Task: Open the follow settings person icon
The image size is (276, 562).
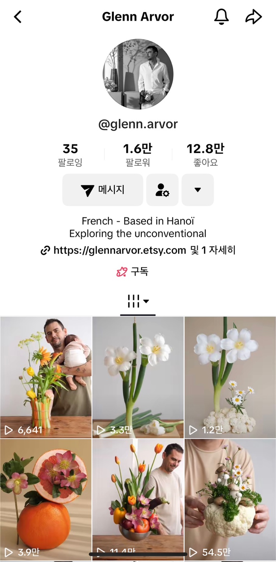Action: coord(162,190)
